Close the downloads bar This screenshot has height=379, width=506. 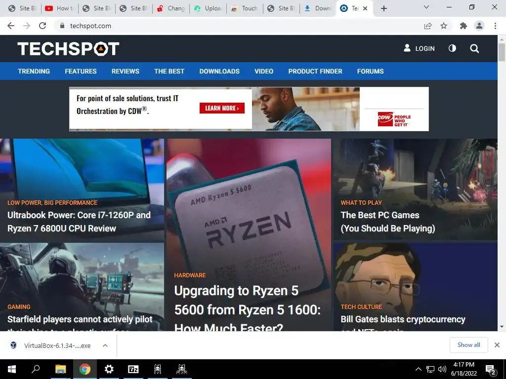pos(497,345)
